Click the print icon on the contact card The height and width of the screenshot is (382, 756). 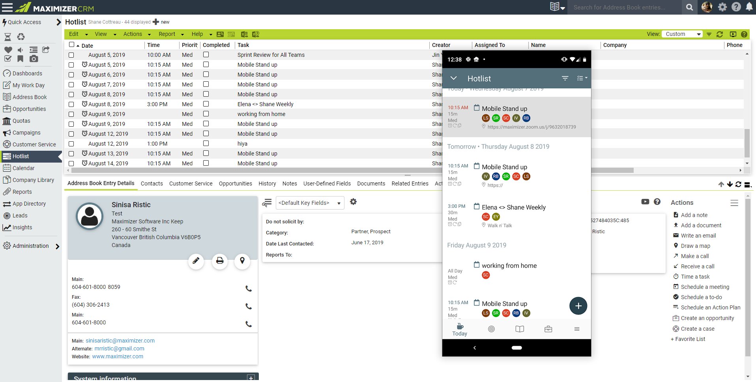tap(219, 261)
